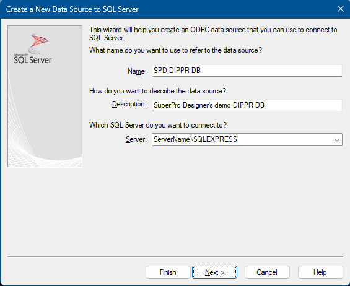Click "What name do you want to use" question text

point(175,50)
